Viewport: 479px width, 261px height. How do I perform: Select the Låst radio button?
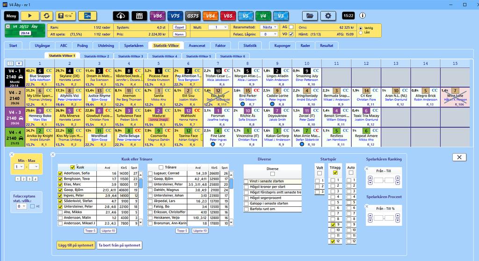(x=361, y=32)
